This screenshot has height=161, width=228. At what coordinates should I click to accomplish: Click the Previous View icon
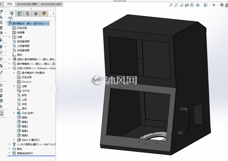click(x=182, y=5)
